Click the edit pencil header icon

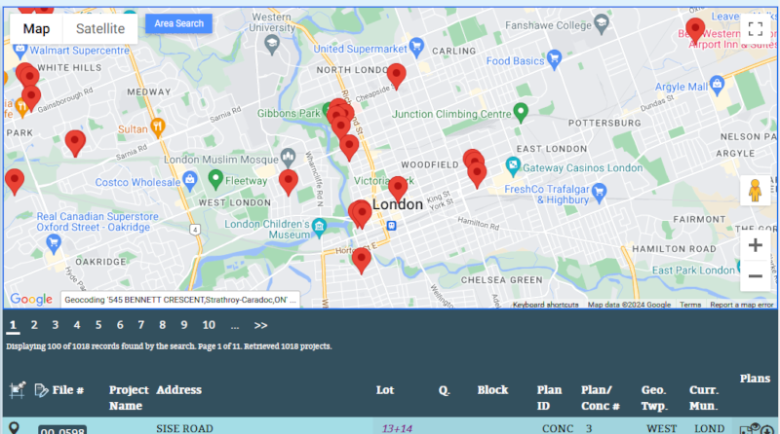(41, 390)
